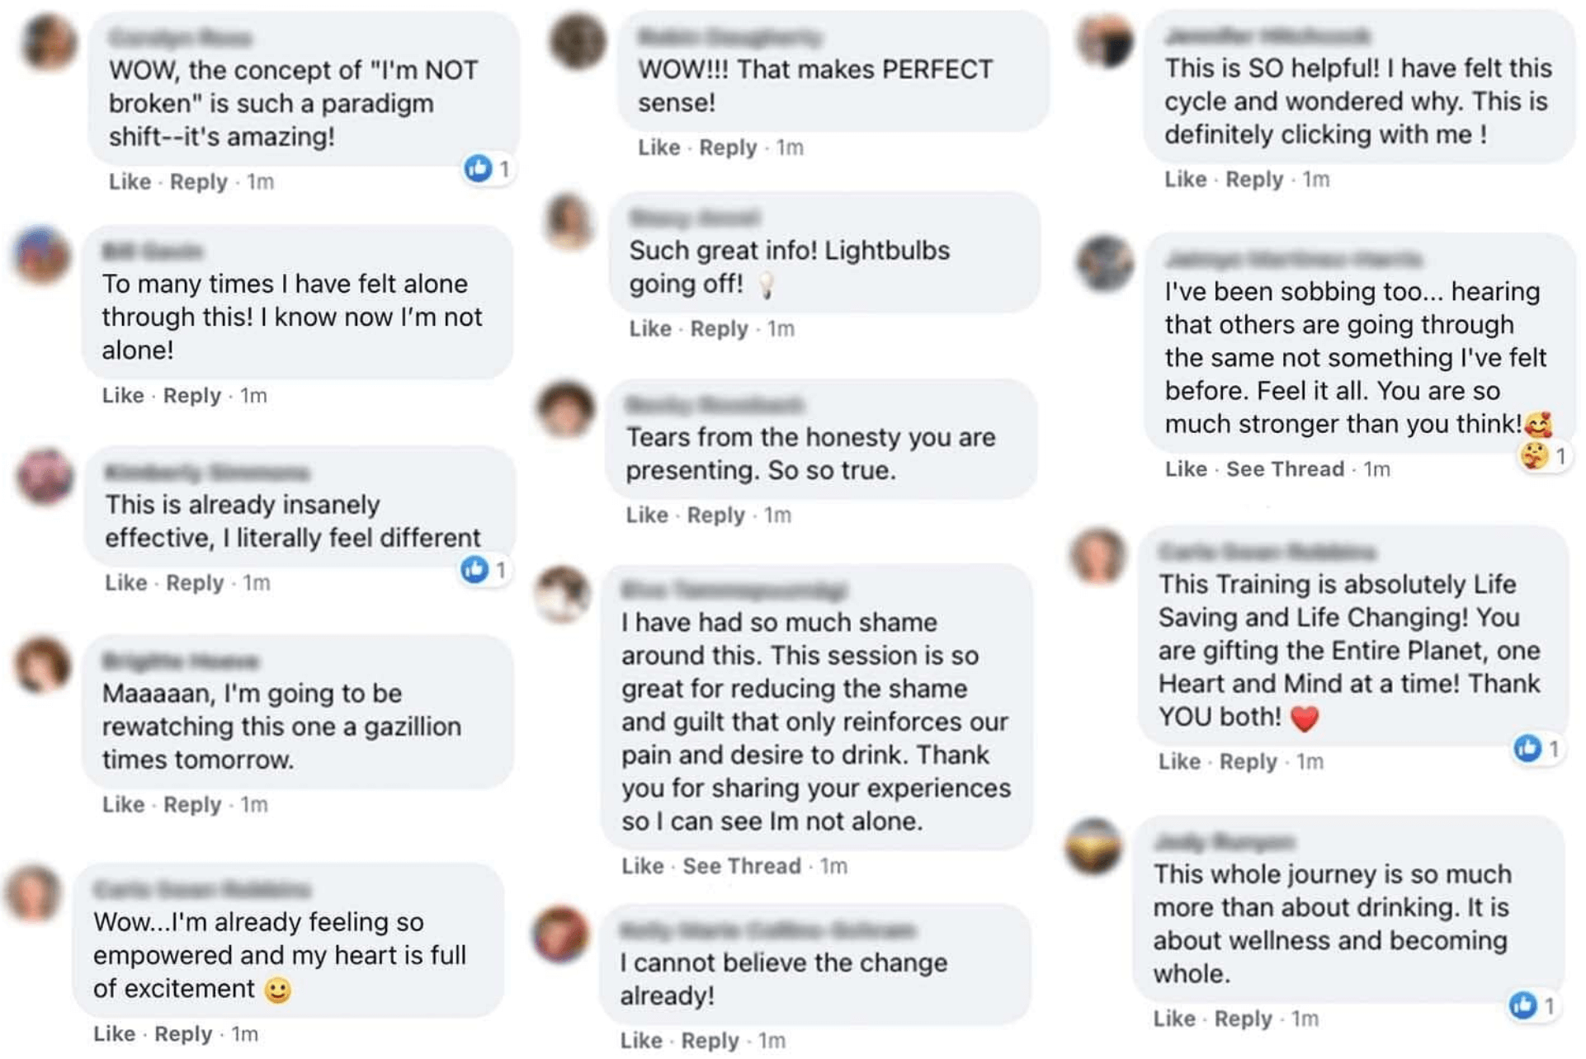
Task: Expand See Thread under "sobbing too" comment
Action: coord(1284,469)
